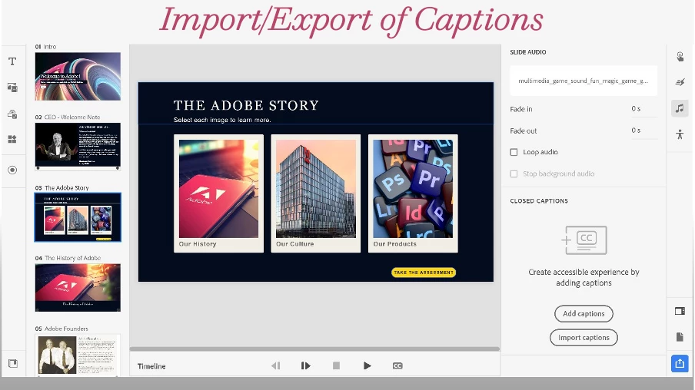
Task: Select the Our Products image card
Action: pos(413,193)
